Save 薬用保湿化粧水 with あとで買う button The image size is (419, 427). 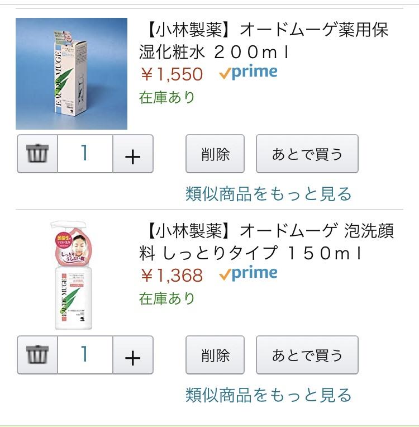pos(307,154)
